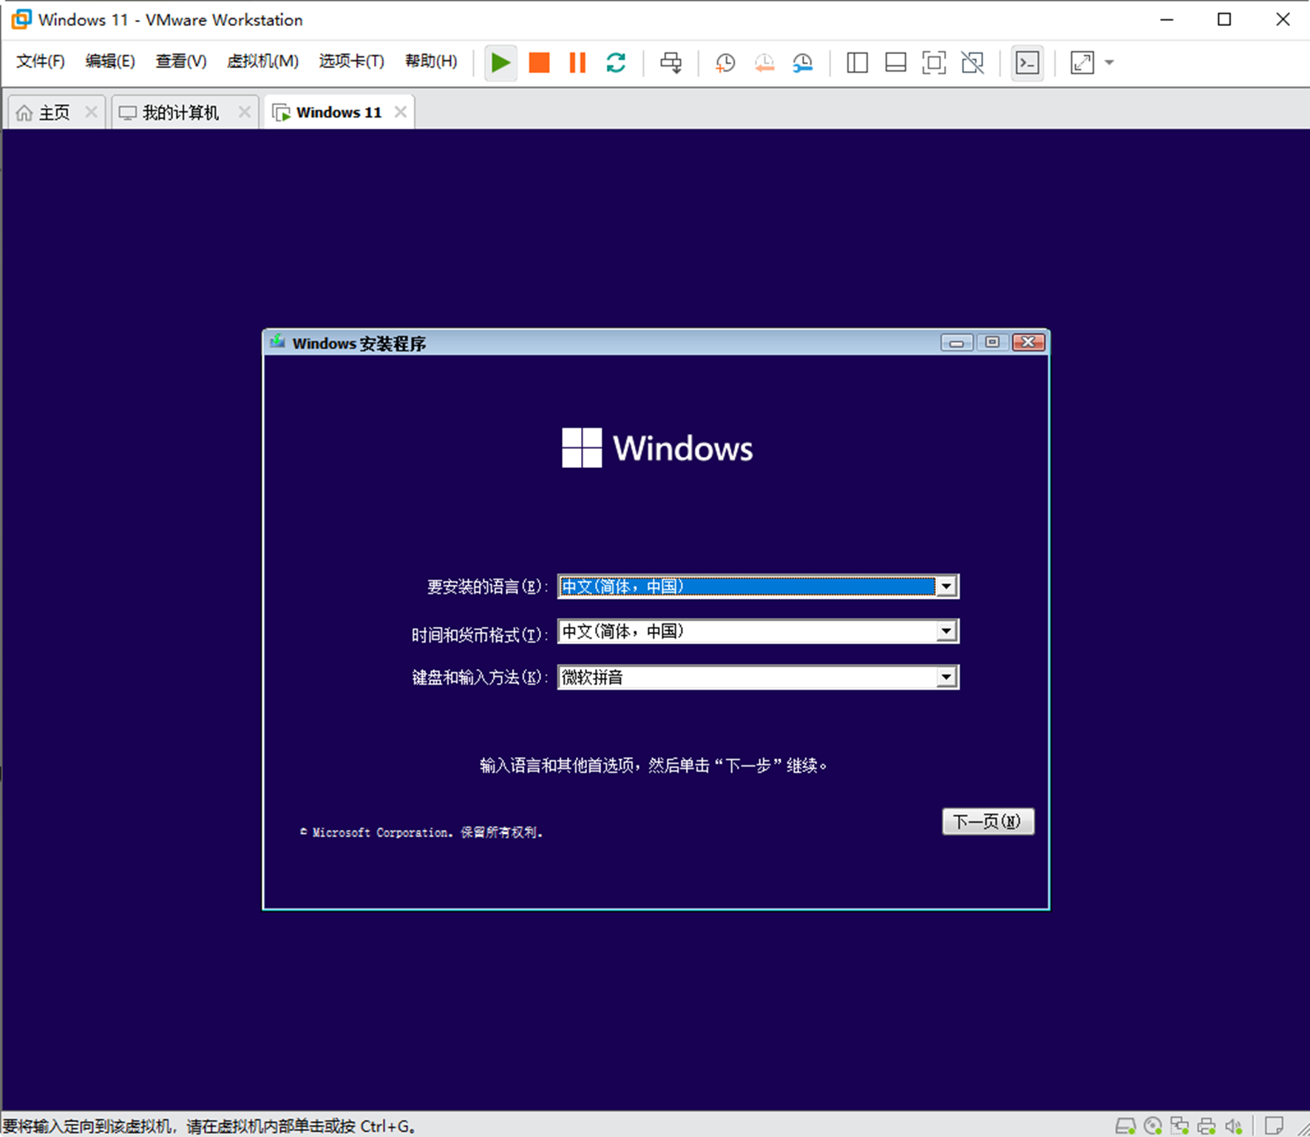Image resolution: width=1310 pixels, height=1137 pixels.
Task: Click the orange stop VM button
Action: [x=539, y=63]
